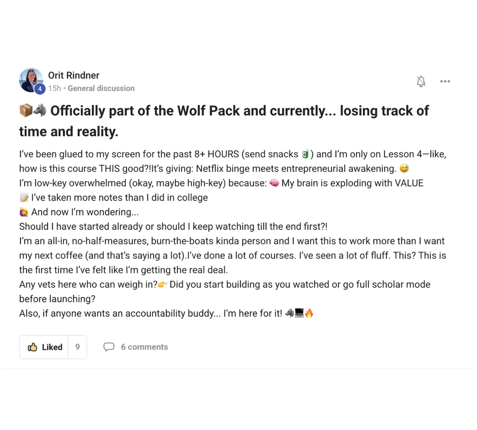The image size is (477, 430).
Task: Open Orit Rindner's profile picture
Action: (31, 80)
